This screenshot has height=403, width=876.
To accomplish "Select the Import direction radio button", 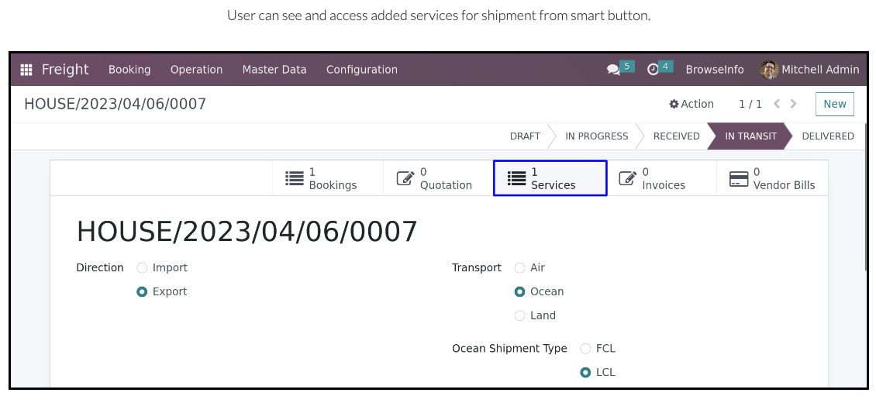I will [x=142, y=268].
